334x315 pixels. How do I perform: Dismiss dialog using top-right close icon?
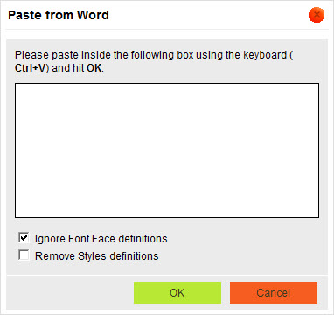click(x=317, y=15)
